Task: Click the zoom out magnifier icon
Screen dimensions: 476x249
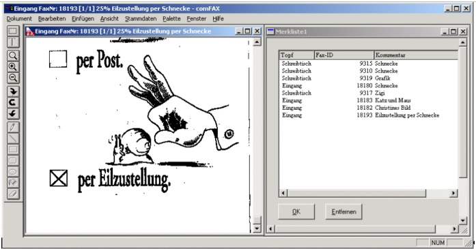Action: pos(13,78)
